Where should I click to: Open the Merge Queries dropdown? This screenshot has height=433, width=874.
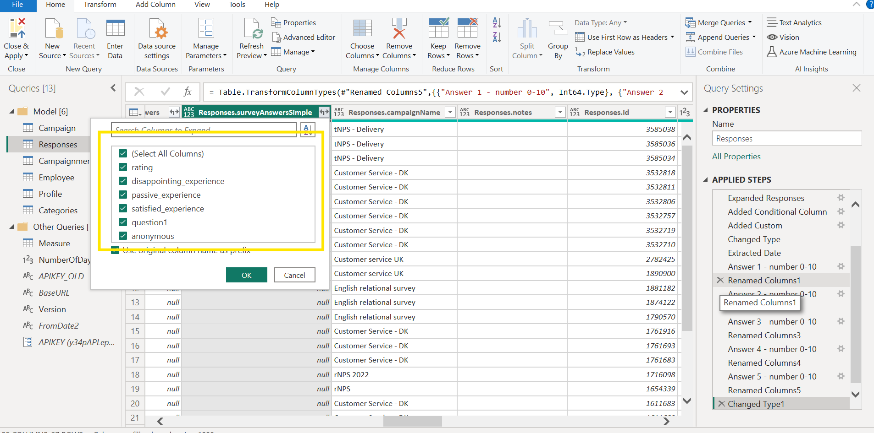click(x=750, y=22)
